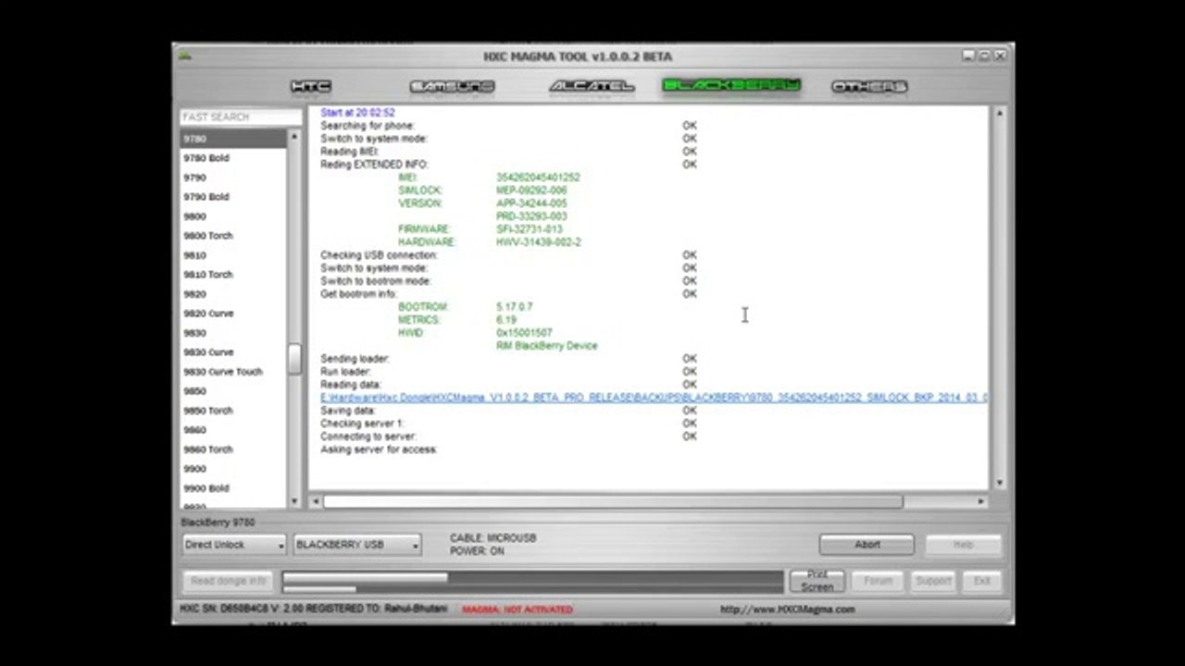
Task: Select the plain 9900 model entry
Action: pyautogui.click(x=233, y=469)
